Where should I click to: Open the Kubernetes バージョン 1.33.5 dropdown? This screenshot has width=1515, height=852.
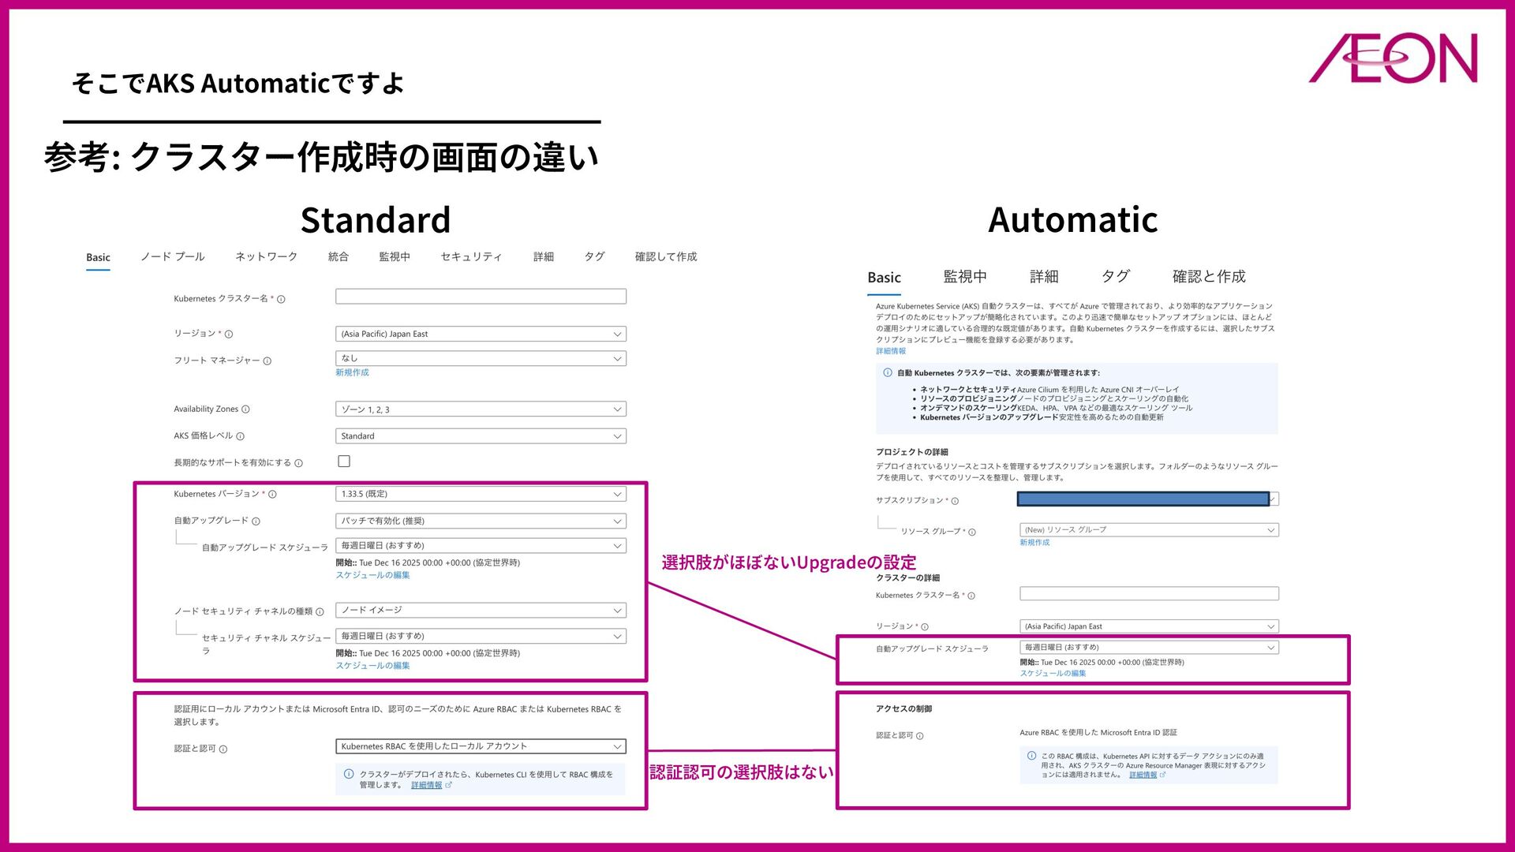click(481, 495)
